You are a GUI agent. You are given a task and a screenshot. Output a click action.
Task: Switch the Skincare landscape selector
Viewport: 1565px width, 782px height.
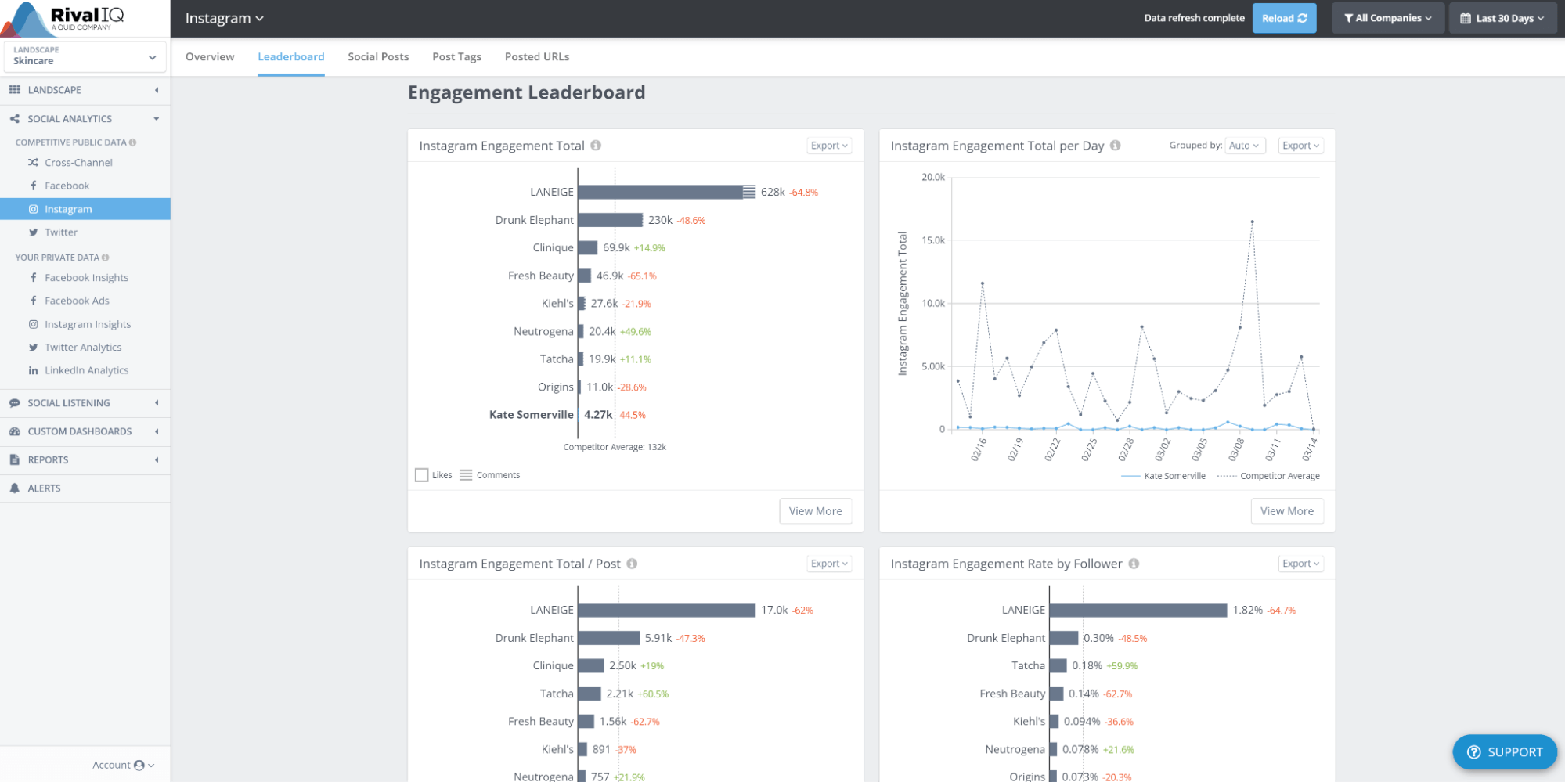pos(84,56)
